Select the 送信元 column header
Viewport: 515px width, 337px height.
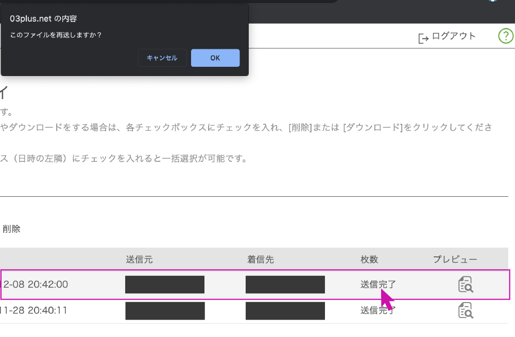(x=139, y=260)
